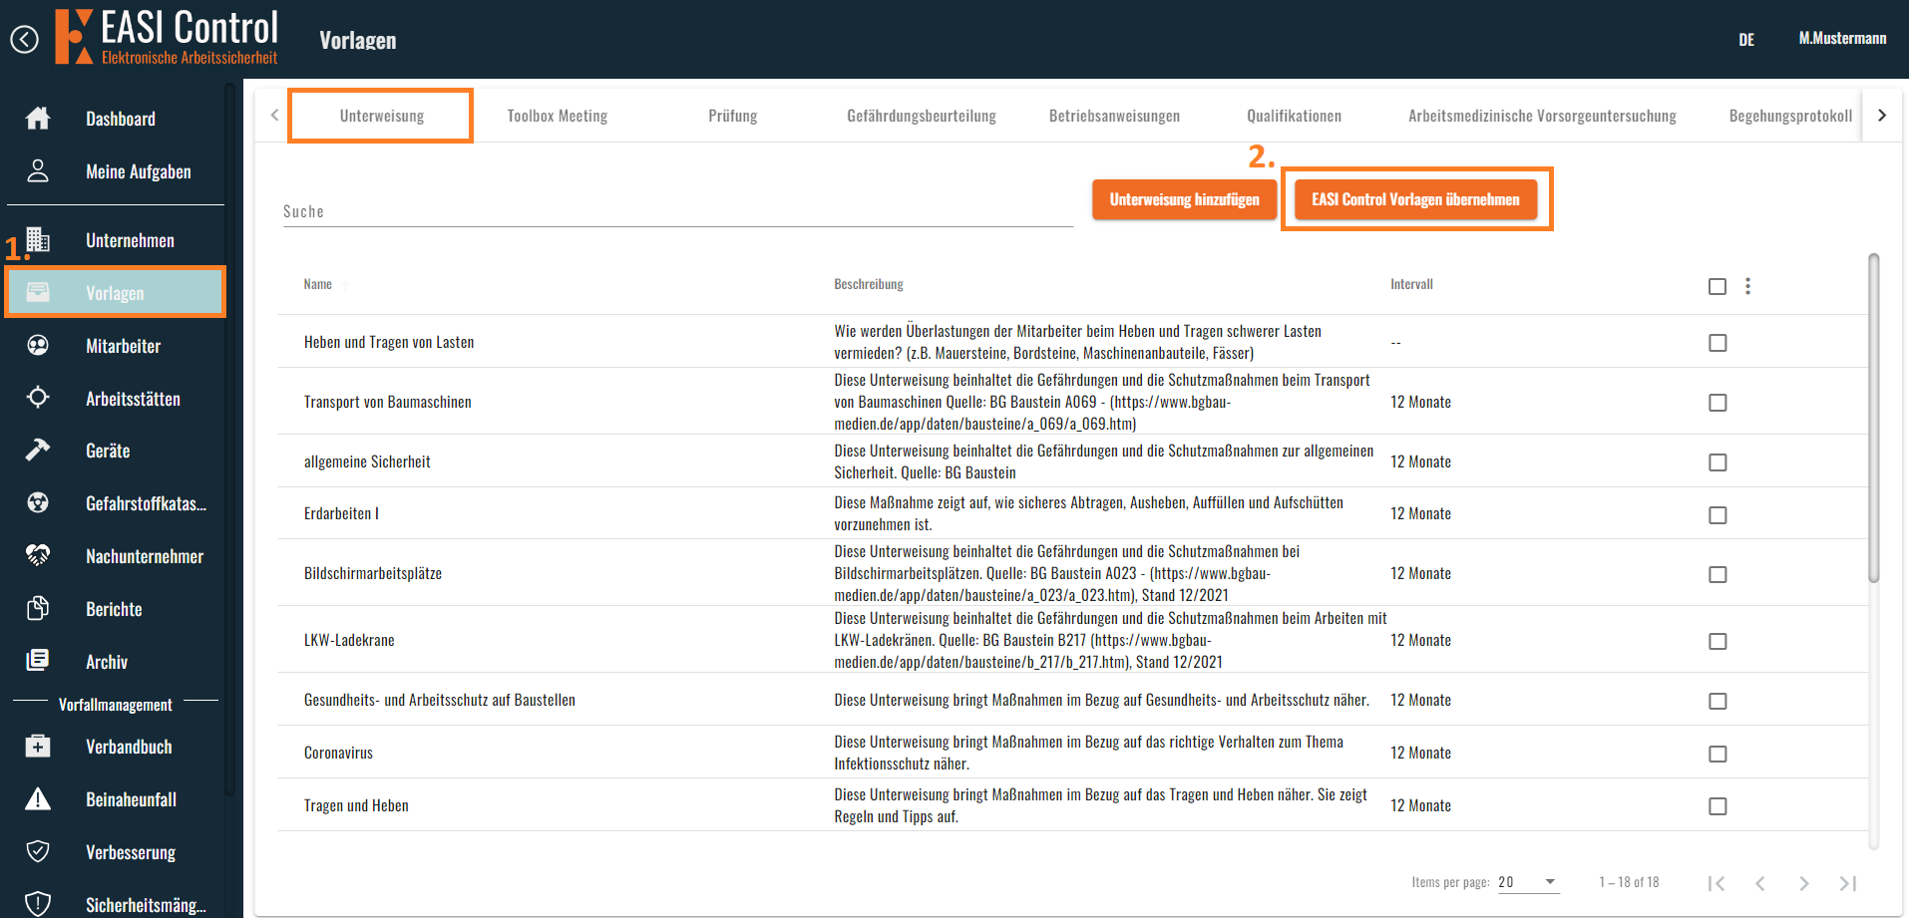Click EASI Control Vorlagen übernehmen button
This screenshot has width=1909, height=918.
(1415, 199)
